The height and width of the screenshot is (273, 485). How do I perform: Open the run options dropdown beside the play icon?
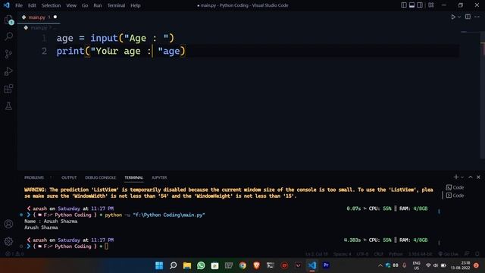coord(459,17)
